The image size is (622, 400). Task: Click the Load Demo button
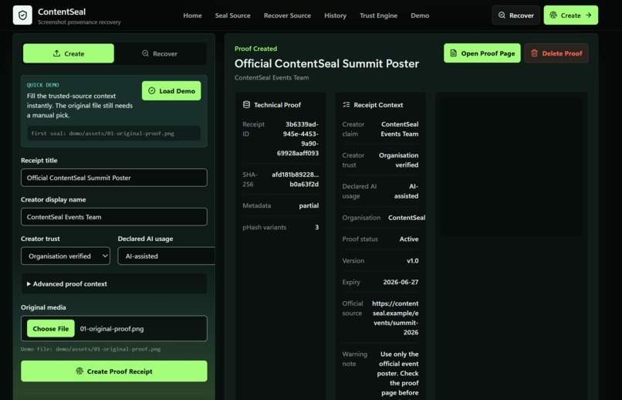click(171, 91)
